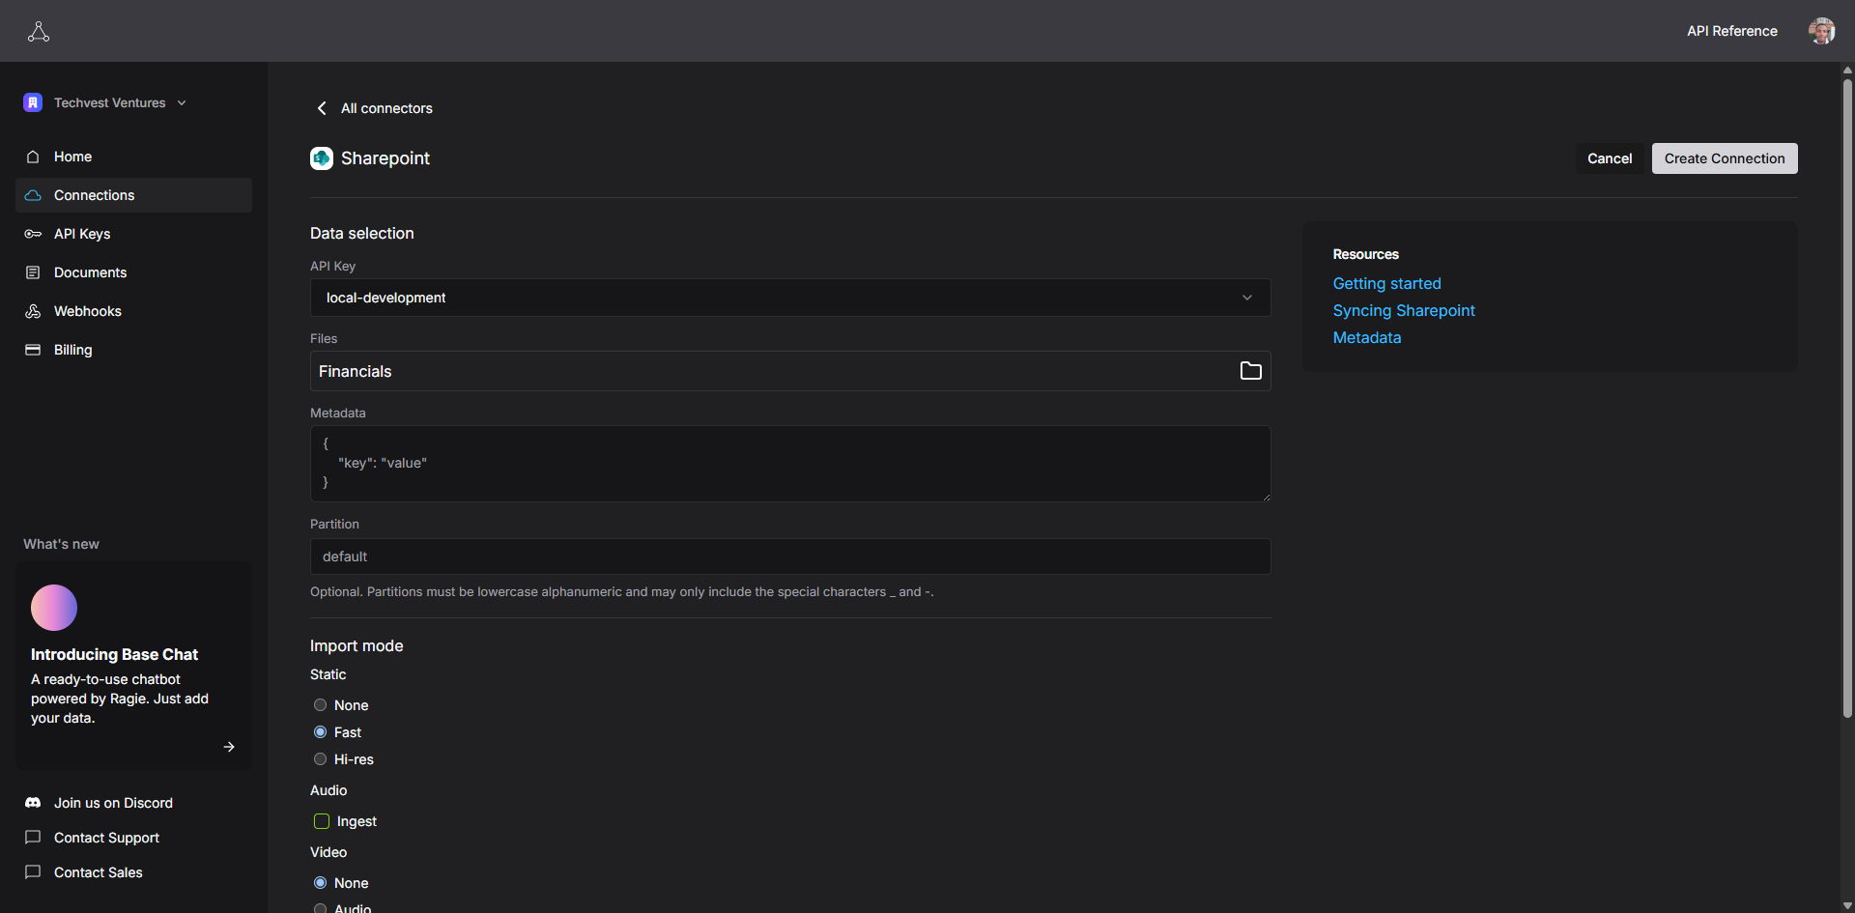The width and height of the screenshot is (1855, 913).
Task: Click the Base Chat gradient orb
Action: click(x=54, y=608)
